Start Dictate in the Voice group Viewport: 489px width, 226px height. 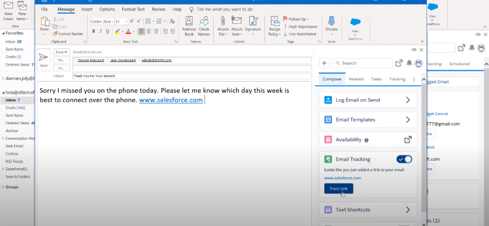click(x=331, y=25)
